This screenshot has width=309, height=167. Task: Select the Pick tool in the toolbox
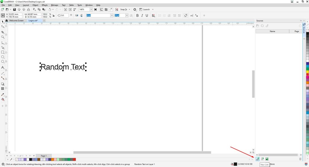2,21
